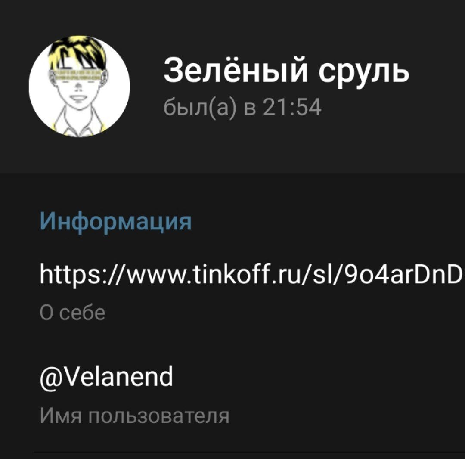Click the был(а) text under the name

click(x=201, y=107)
